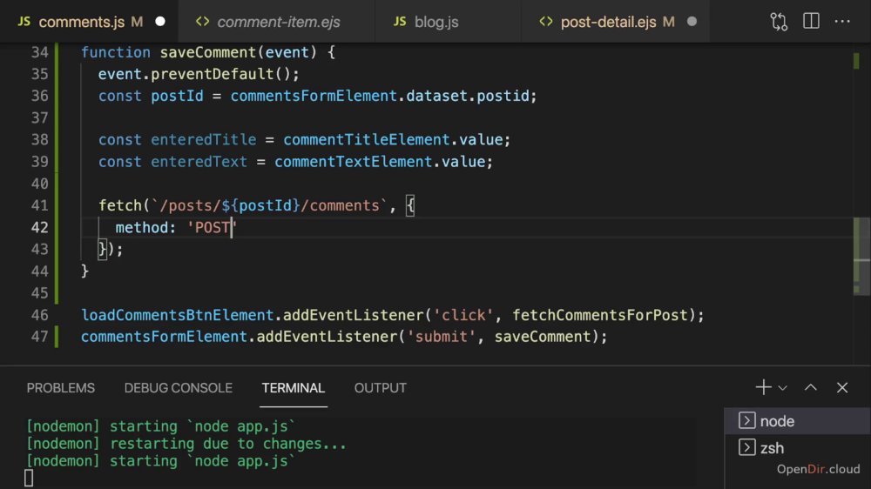The height and width of the screenshot is (489, 871).
Task: Click 'saveComment' argument on line 47
Action: tap(543, 337)
